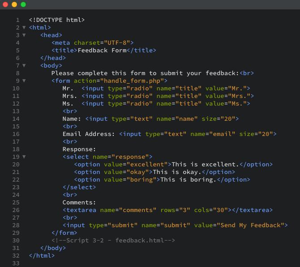Click line number 33 in the gutter
The height and width of the screenshot is (267, 300).
point(16,263)
